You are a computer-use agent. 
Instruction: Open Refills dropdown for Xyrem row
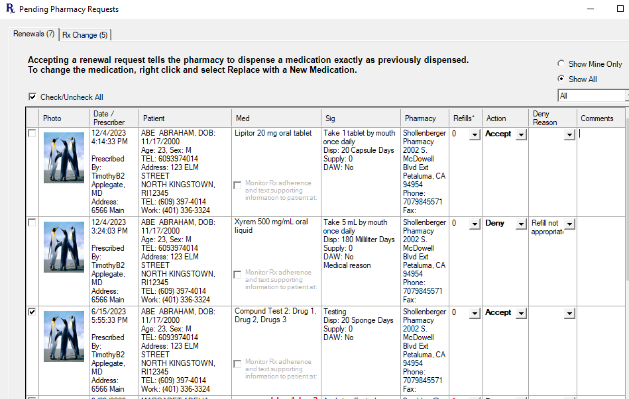pos(475,224)
